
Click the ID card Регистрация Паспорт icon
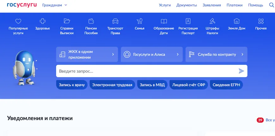click(x=188, y=21)
